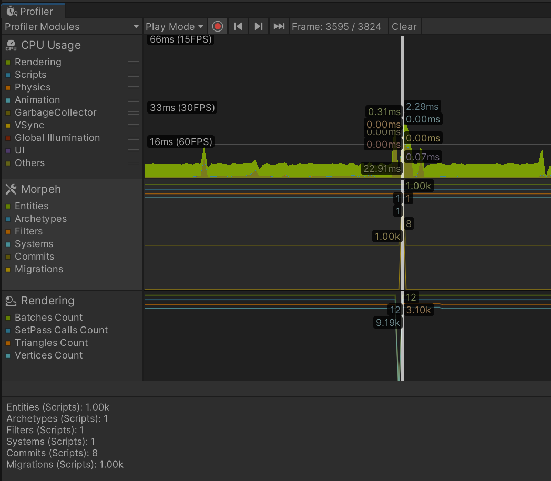Toggle the Rendering color swatch in CPU Usage
This screenshot has width=551, height=481.
point(8,63)
